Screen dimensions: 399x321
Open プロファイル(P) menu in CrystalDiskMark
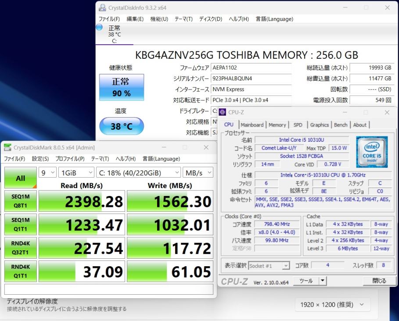(x=70, y=159)
